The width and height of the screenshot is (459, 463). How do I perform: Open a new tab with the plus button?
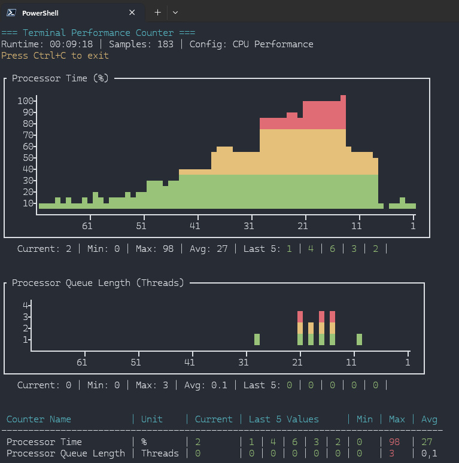[x=158, y=13]
